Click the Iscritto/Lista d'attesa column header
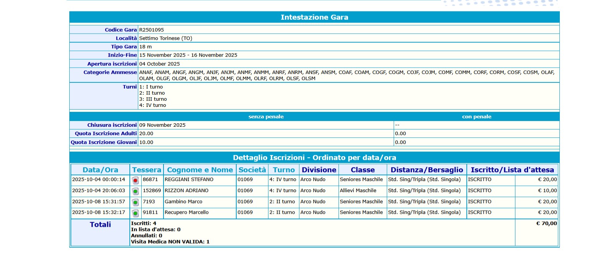The width and height of the screenshot is (610, 276). pyautogui.click(x=512, y=170)
